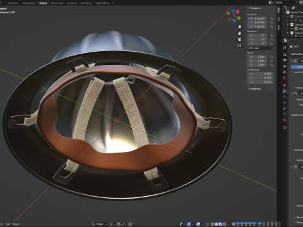
Task: Switch perspective/orthographic grid icon
Action: (239, 45)
